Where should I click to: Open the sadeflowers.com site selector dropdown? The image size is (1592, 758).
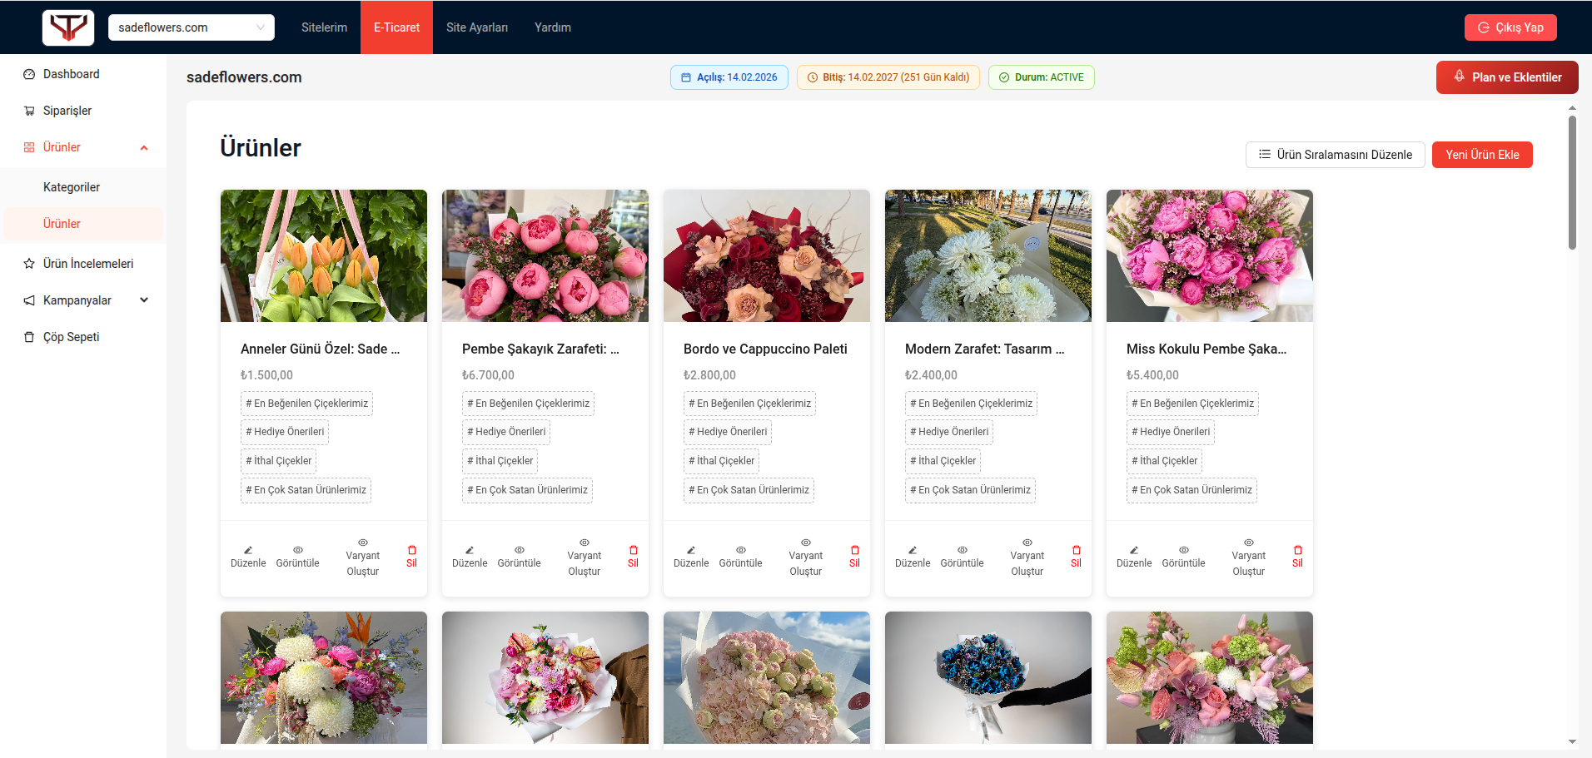(x=192, y=27)
